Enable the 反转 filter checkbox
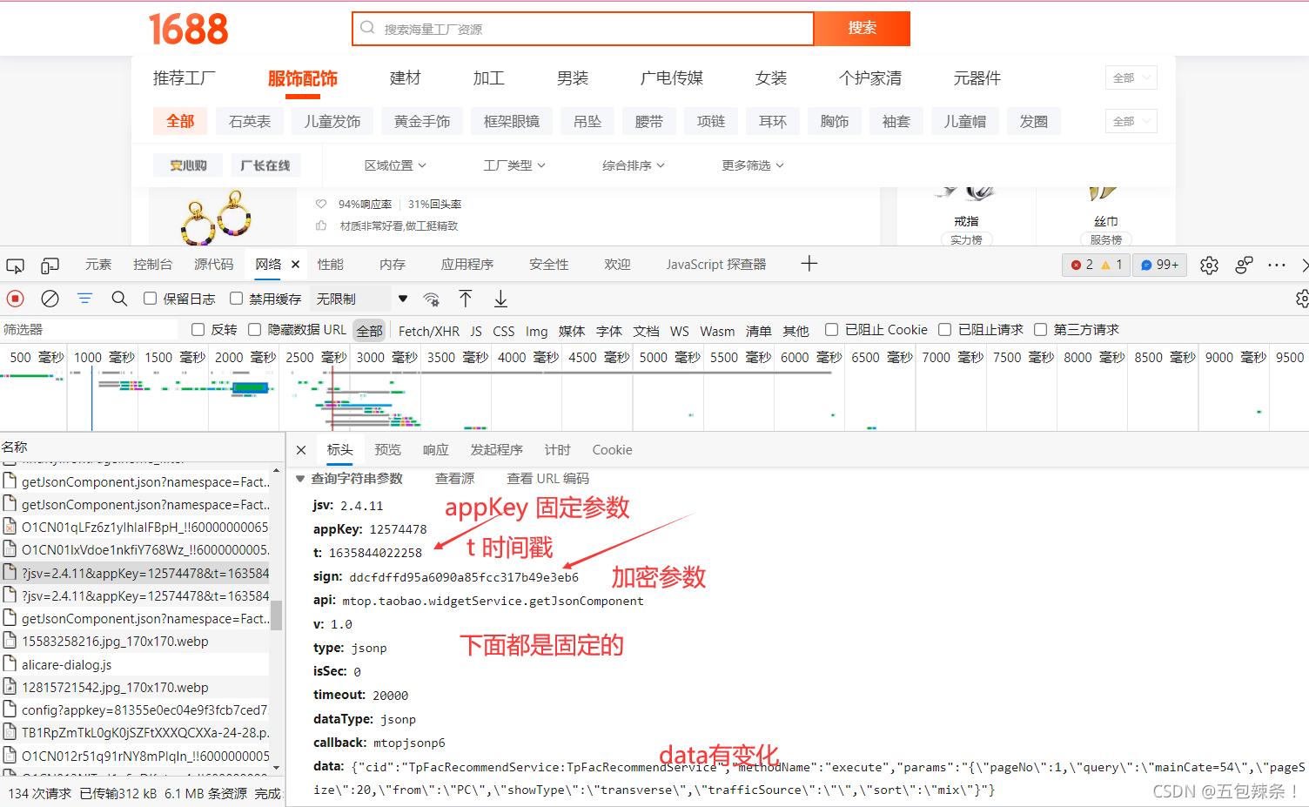The width and height of the screenshot is (1309, 807). [198, 329]
